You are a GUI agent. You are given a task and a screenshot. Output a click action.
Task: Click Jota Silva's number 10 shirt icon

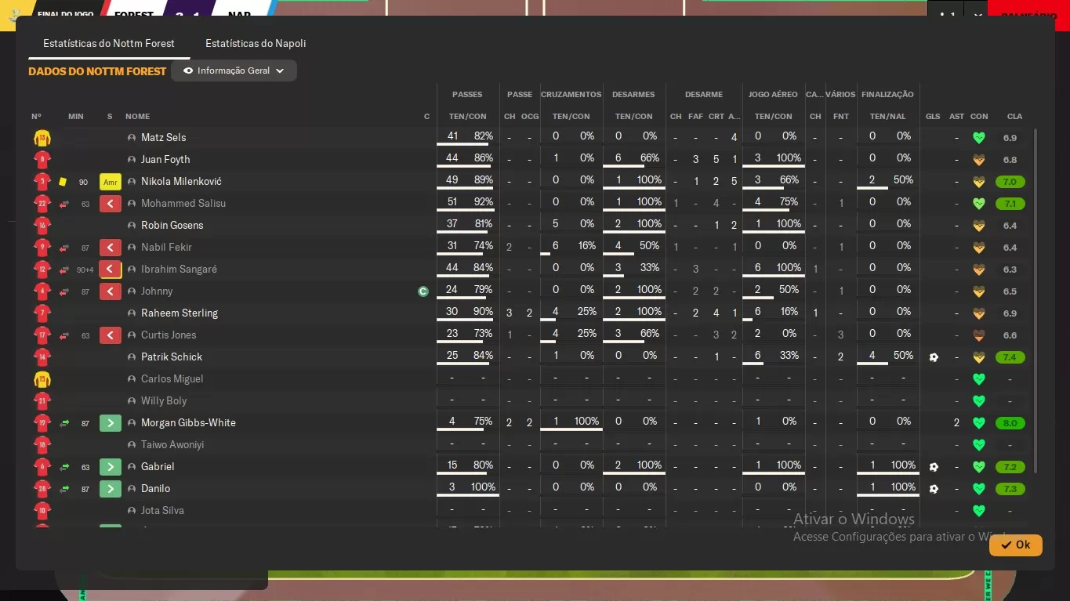click(42, 511)
